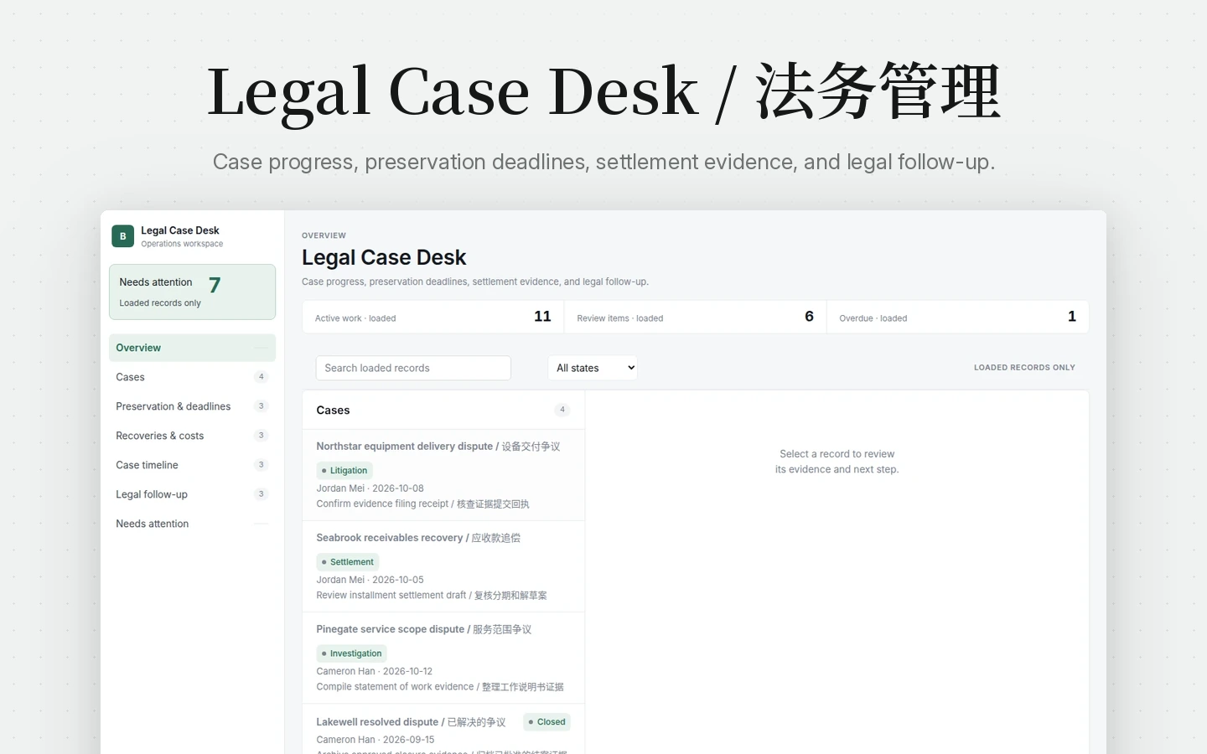Screen dimensions: 1207x754
Task: Open the Cases sidebar section
Action: (192, 377)
